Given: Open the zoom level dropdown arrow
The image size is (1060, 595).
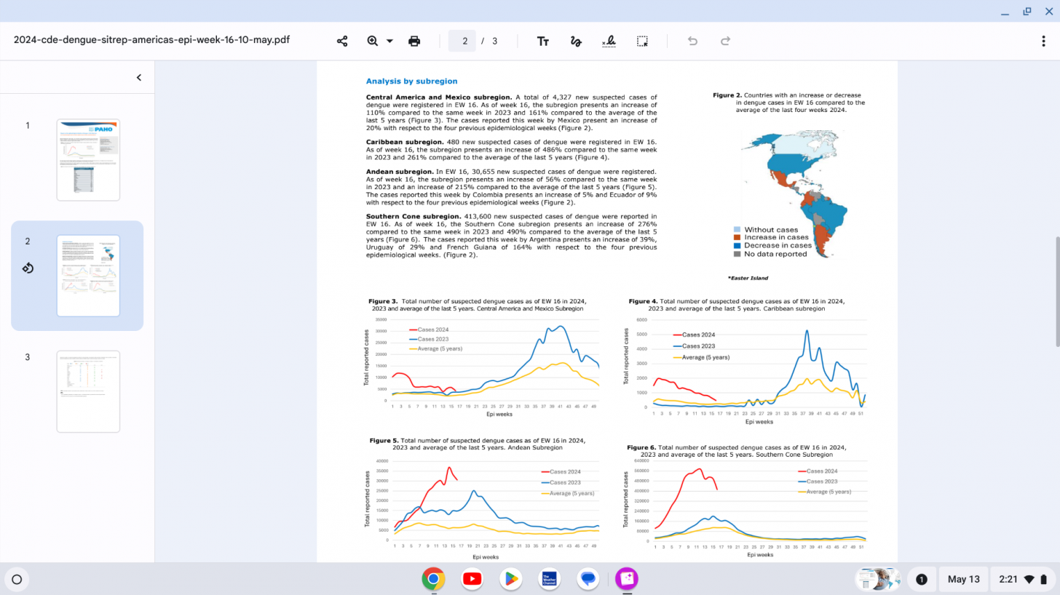Looking at the screenshot, I should point(389,41).
